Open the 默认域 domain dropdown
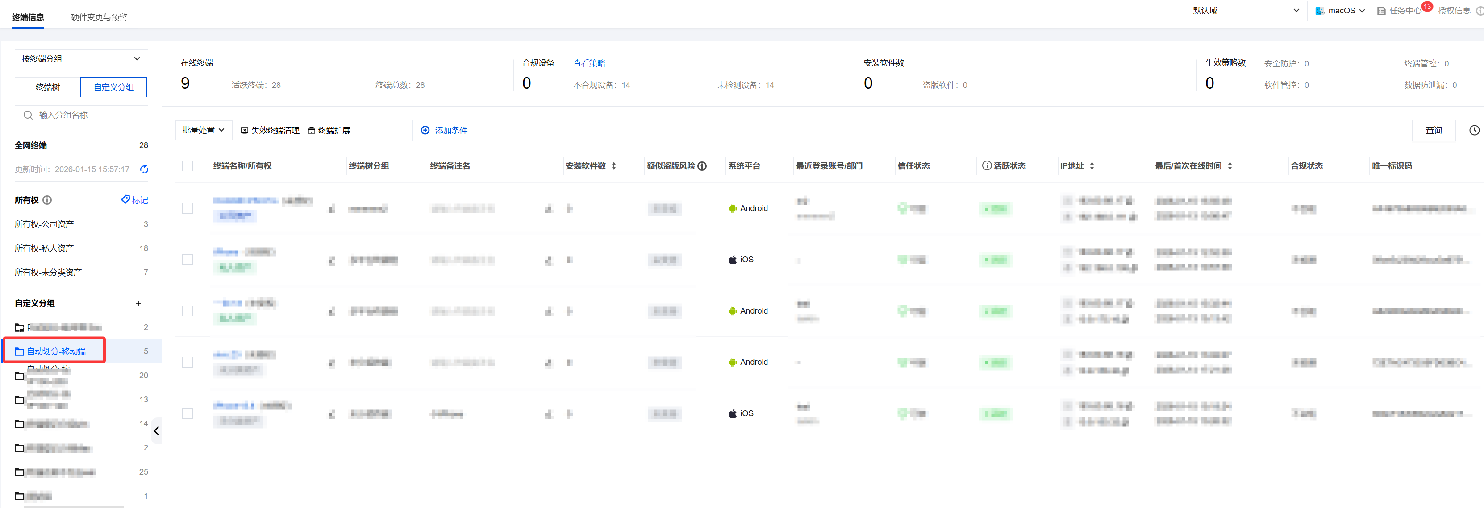Screen dimensions: 1484x508 [1246, 11]
